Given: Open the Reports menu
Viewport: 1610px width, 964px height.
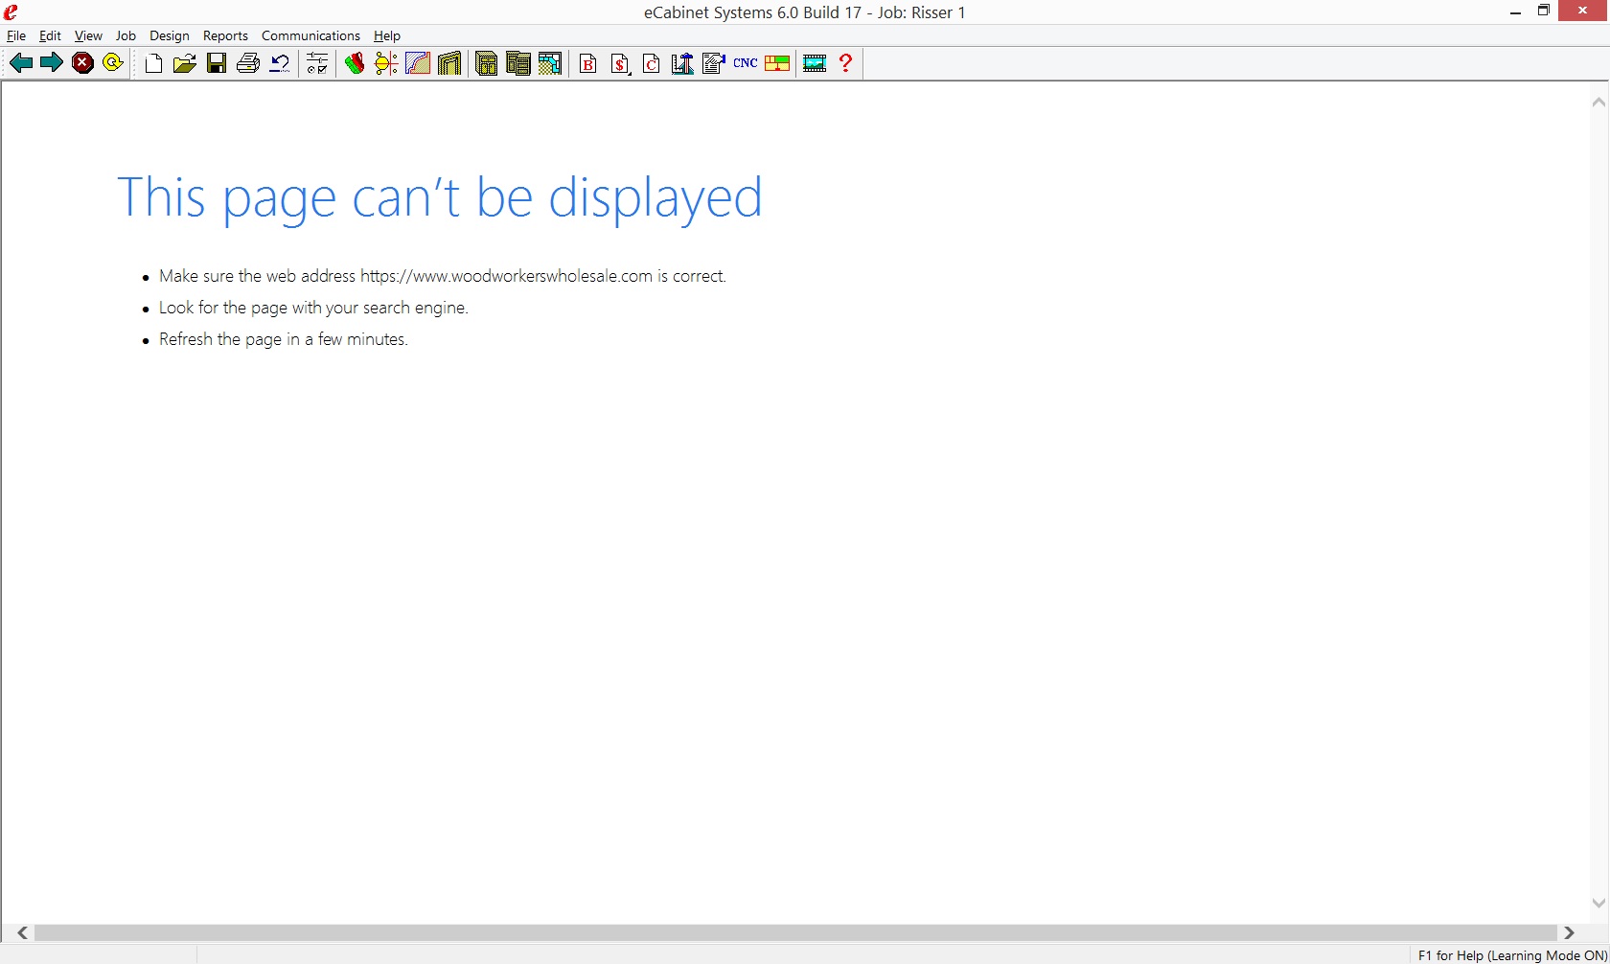Looking at the screenshot, I should tap(225, 35).
